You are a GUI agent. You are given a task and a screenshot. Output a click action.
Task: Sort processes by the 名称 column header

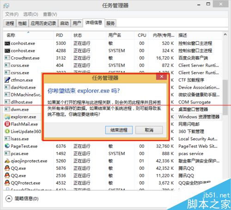[x=11, y=35]
